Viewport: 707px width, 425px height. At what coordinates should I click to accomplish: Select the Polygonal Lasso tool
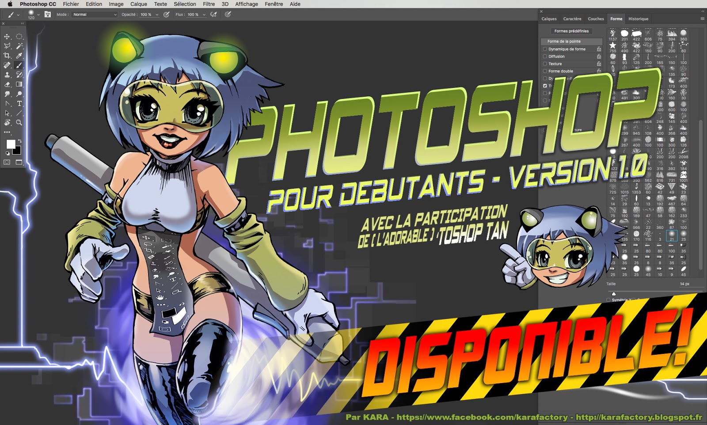click(x=7, y=46)
